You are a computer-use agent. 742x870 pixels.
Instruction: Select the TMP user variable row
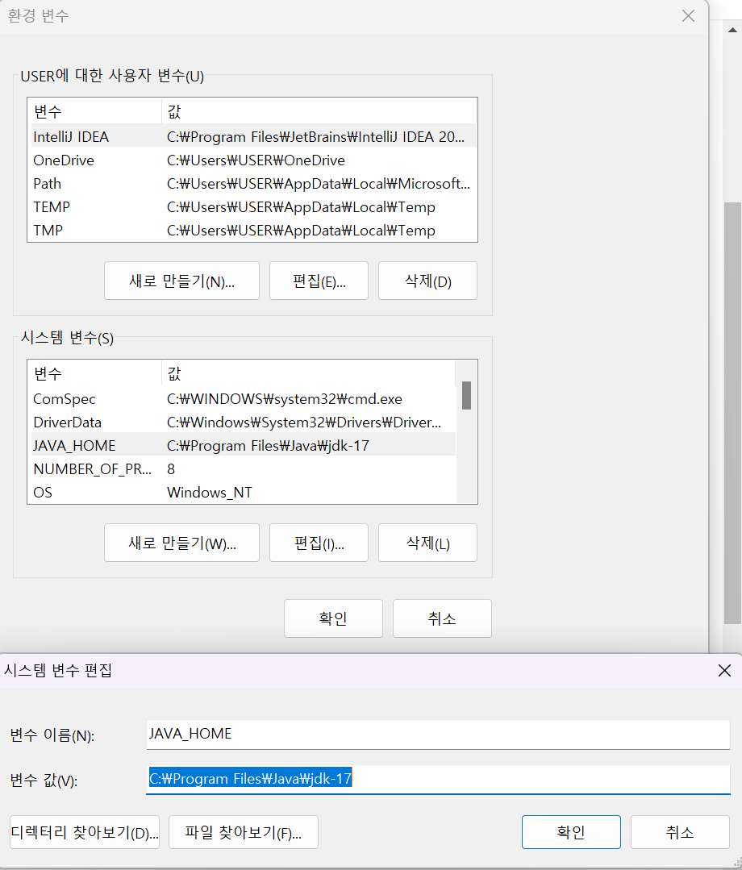[x=252, y=230]
